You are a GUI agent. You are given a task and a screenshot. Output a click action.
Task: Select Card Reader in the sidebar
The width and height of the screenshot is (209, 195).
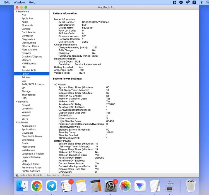(29, 32)
